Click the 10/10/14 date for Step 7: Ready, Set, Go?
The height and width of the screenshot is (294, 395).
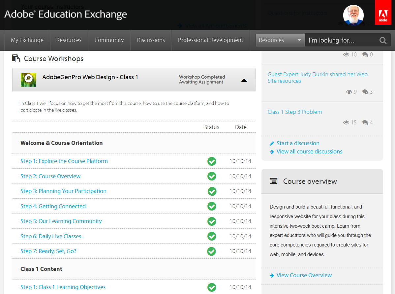[240, 251]
